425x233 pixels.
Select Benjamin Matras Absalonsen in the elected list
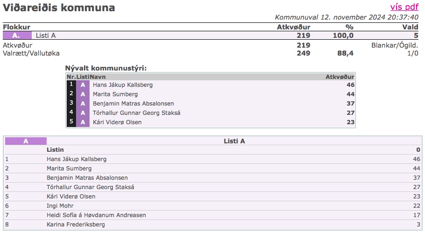[x=133, y=104]
